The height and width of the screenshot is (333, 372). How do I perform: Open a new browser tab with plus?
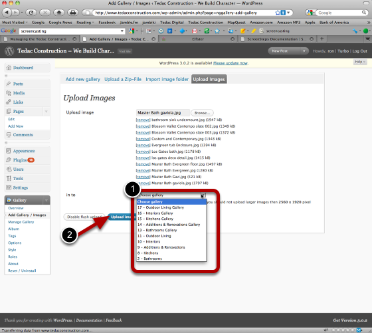322,39
